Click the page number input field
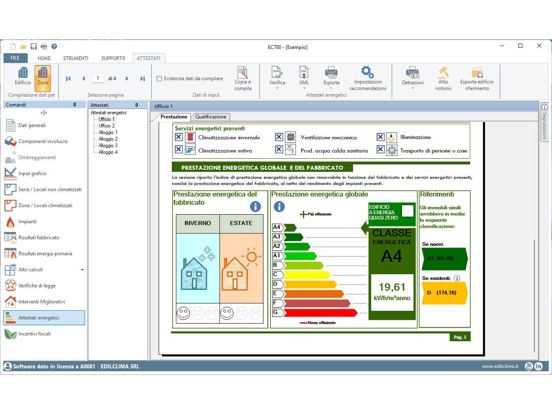Screen dimensions: 552x414 point(98,78)
